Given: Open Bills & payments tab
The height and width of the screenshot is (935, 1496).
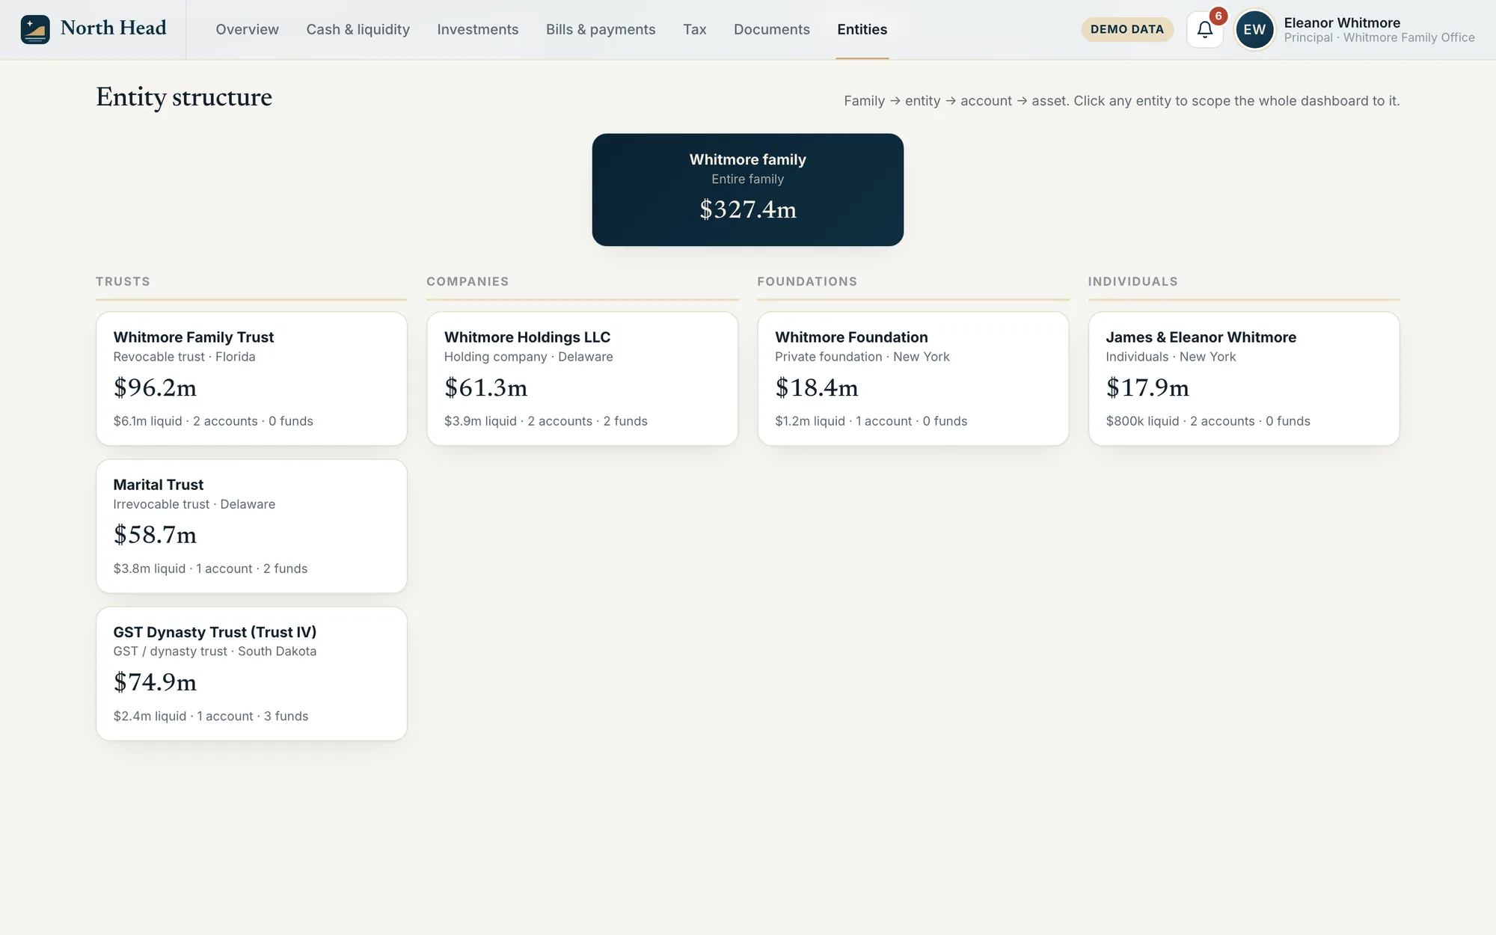Looking at the screenshot, I should pos(601,29).
